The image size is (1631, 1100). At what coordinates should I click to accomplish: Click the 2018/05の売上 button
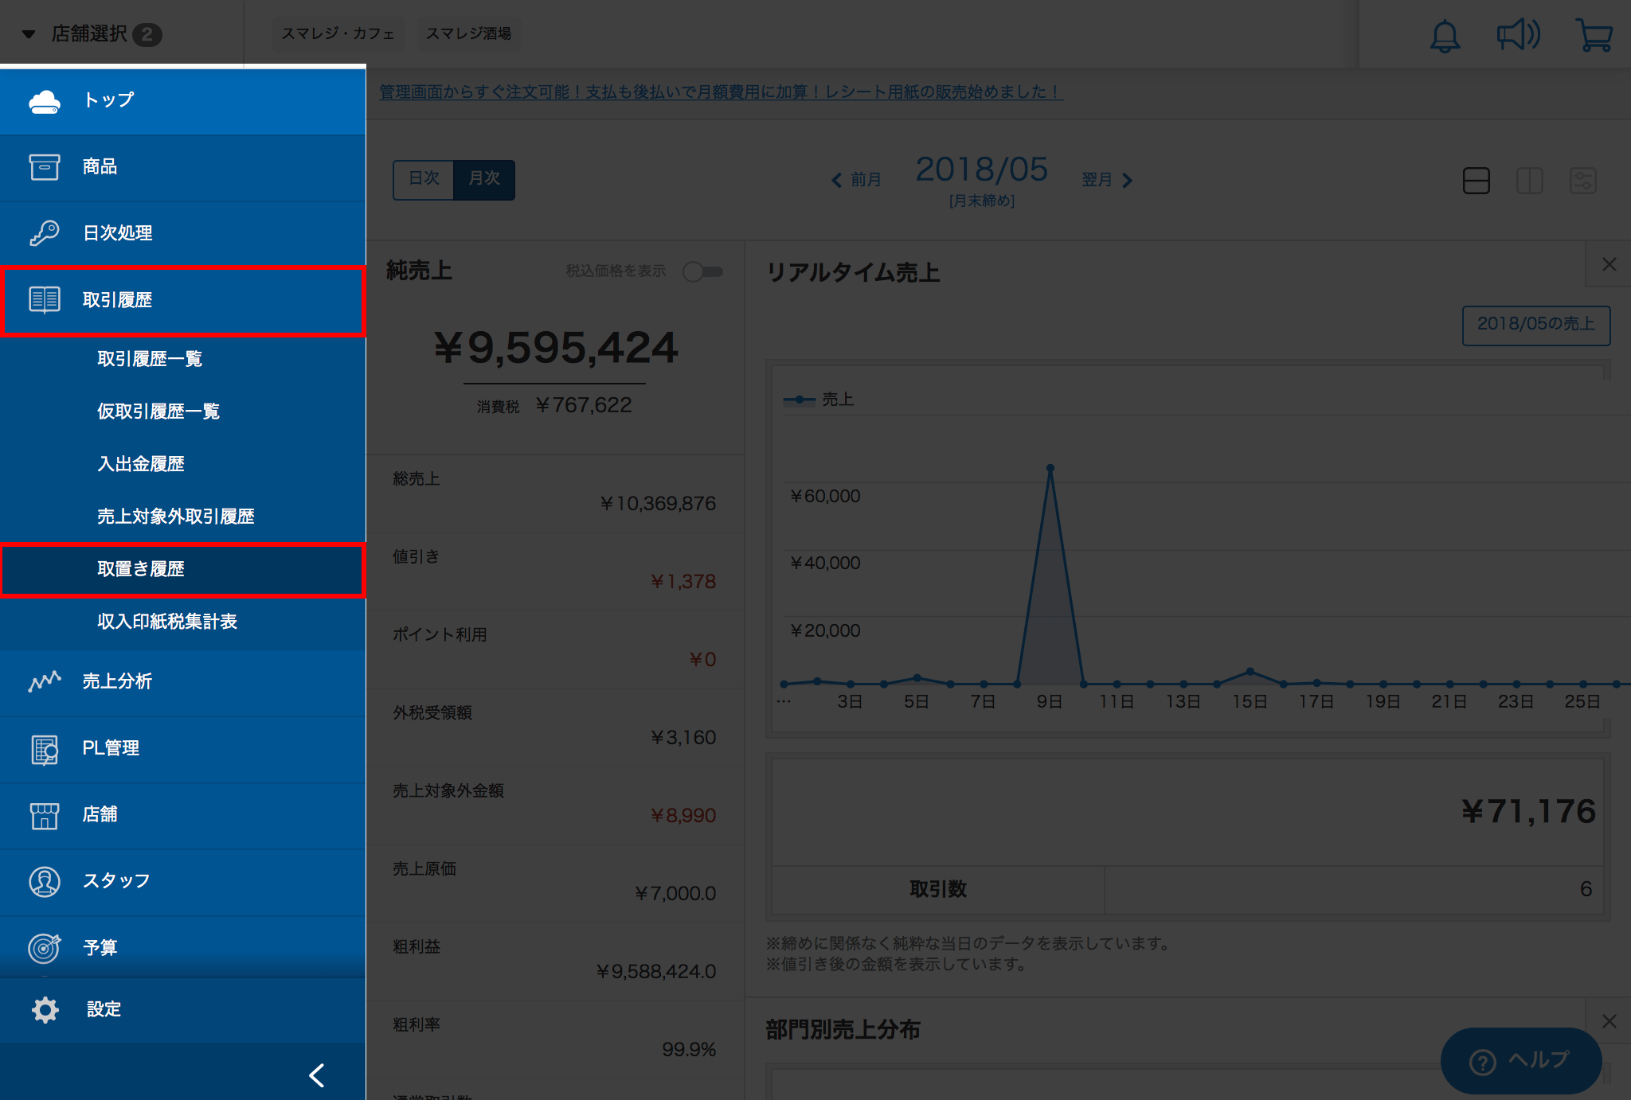[1536, 325]
